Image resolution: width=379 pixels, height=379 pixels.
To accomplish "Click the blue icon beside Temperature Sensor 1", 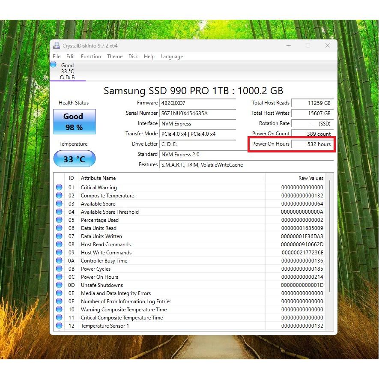I will click(59, 325).
